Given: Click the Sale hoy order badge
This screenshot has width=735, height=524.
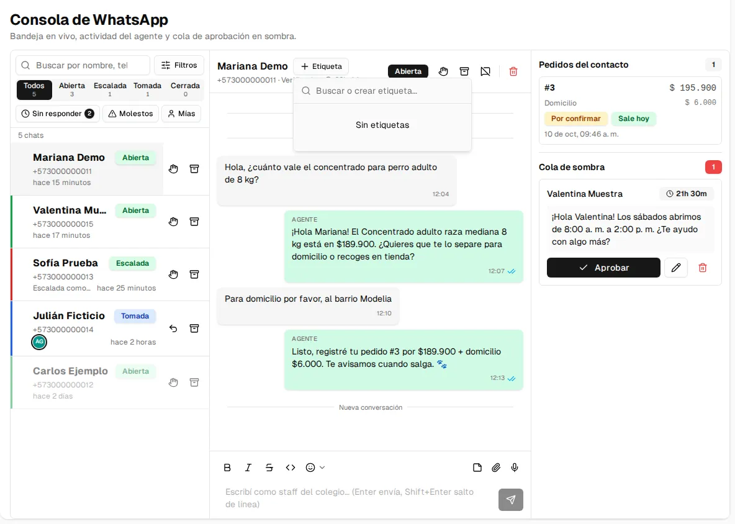Looking at the screenshot, I should pyautogui.click(x=633, y=119).
